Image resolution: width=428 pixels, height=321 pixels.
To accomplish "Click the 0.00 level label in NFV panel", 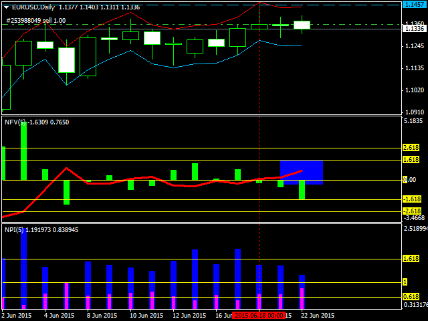I will [x=409, y=180].
